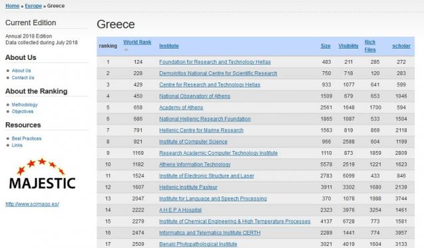The image size is (424, 248).
Task: Open Europe breadcrumb link
Action: [33, 6]
